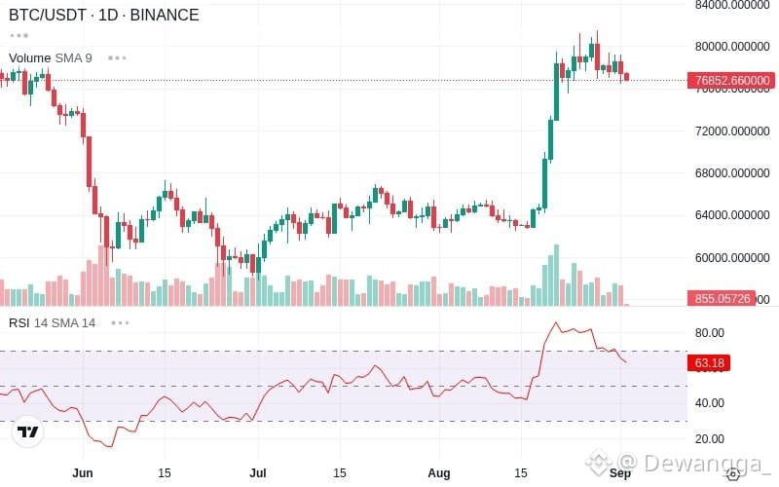Screen dimensions: 779x487
Task: Click the 855.05726 volume value label
Action: click(x=722, y=299)
